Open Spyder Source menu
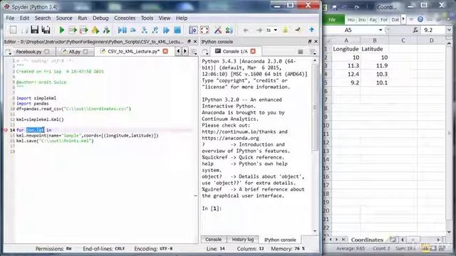Viewport: 456px width, 256px height. tap(64, 18)
